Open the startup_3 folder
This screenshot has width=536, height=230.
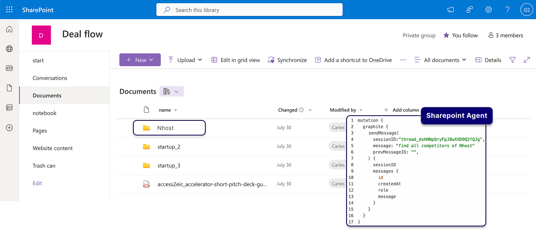point(169,165)
